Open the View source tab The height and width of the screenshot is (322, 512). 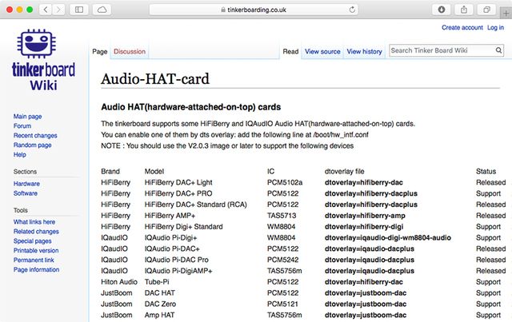322,52
